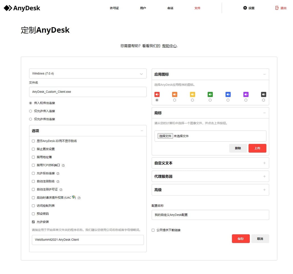Collapse the 选项 section
Viewport: 293px width, 274px height.
click(x=142, y=131)
